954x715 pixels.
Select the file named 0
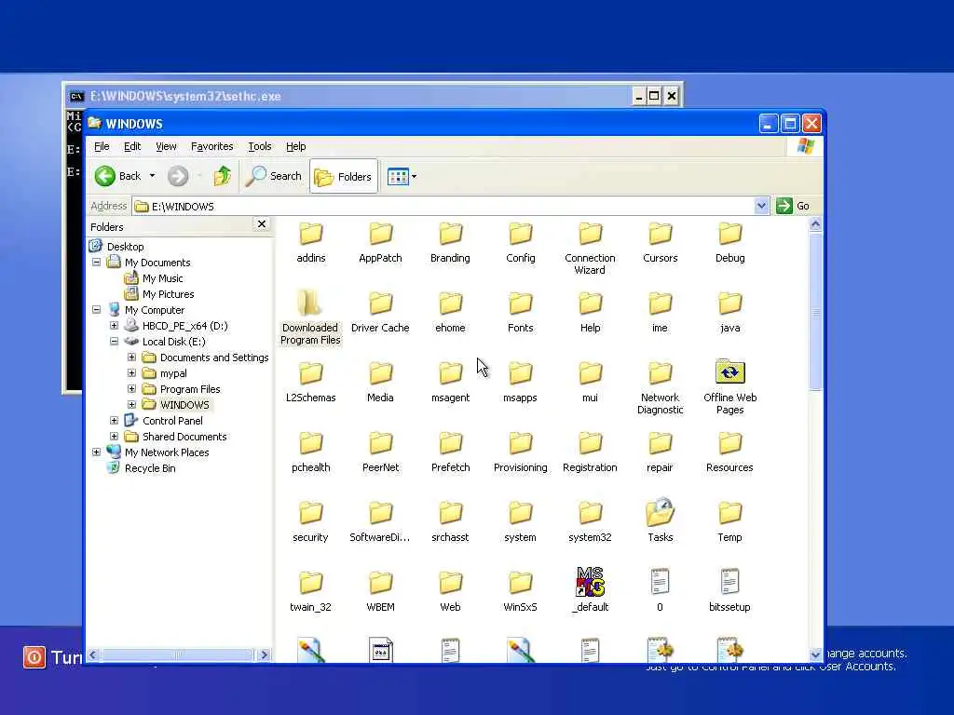coord(661,591)
